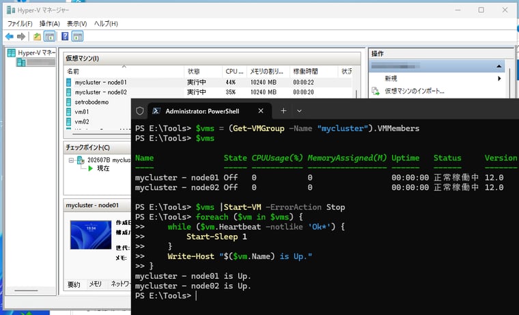Select the 現在 checkpoint entry
The height and width of the screenshot is (315, 519).
103,168
